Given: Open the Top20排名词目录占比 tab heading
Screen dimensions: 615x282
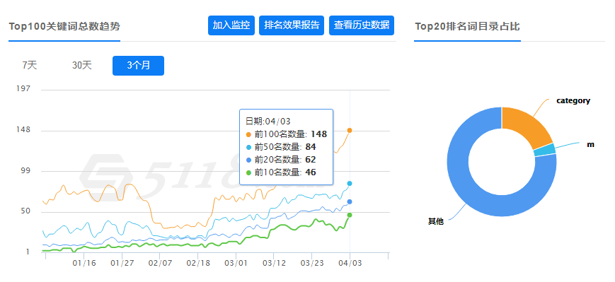Looking at the screenshot, I should coord(467,27).
